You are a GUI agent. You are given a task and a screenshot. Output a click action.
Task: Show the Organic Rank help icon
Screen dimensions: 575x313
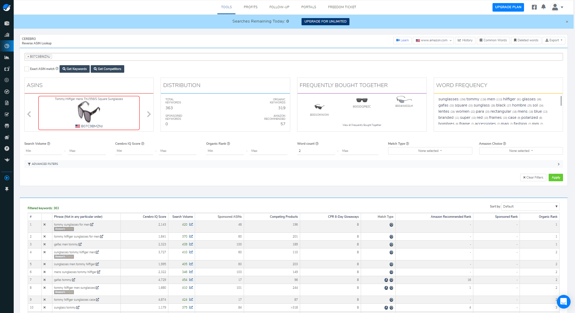228,144
